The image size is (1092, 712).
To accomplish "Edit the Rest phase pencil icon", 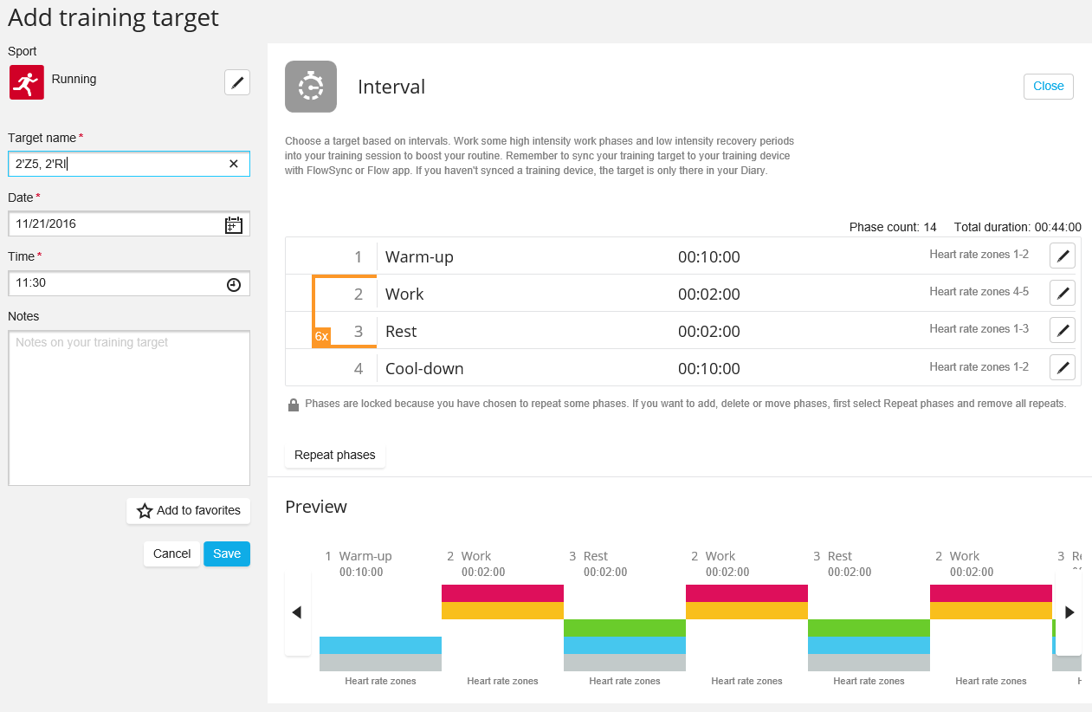I will (x=1063, y=330).
